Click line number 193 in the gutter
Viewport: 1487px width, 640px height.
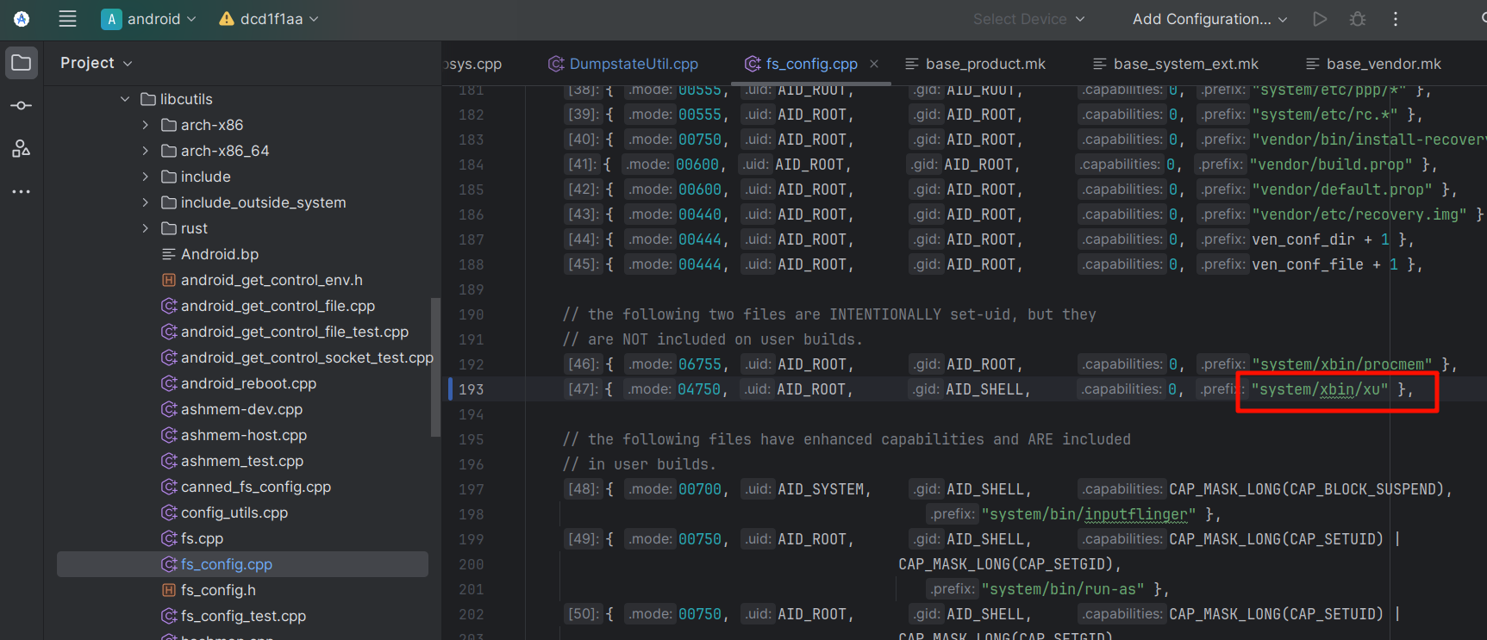pos(471,389)
